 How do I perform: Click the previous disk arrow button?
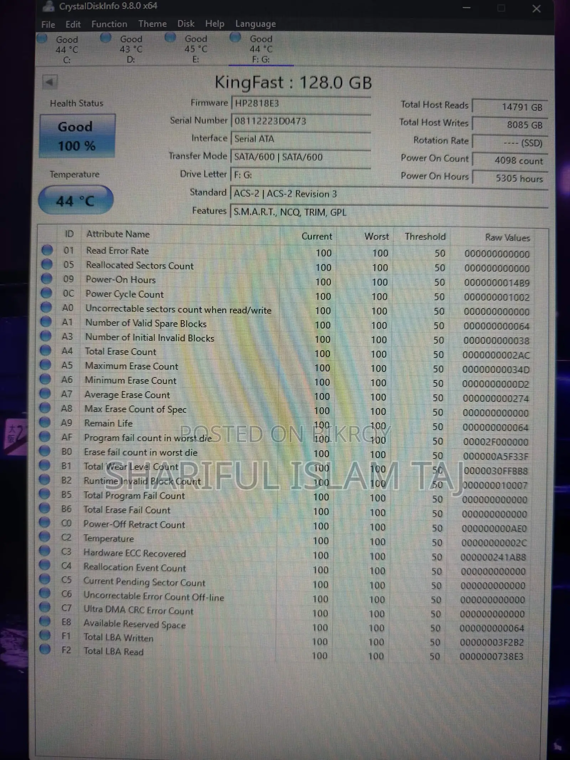(x=50, y=82)
